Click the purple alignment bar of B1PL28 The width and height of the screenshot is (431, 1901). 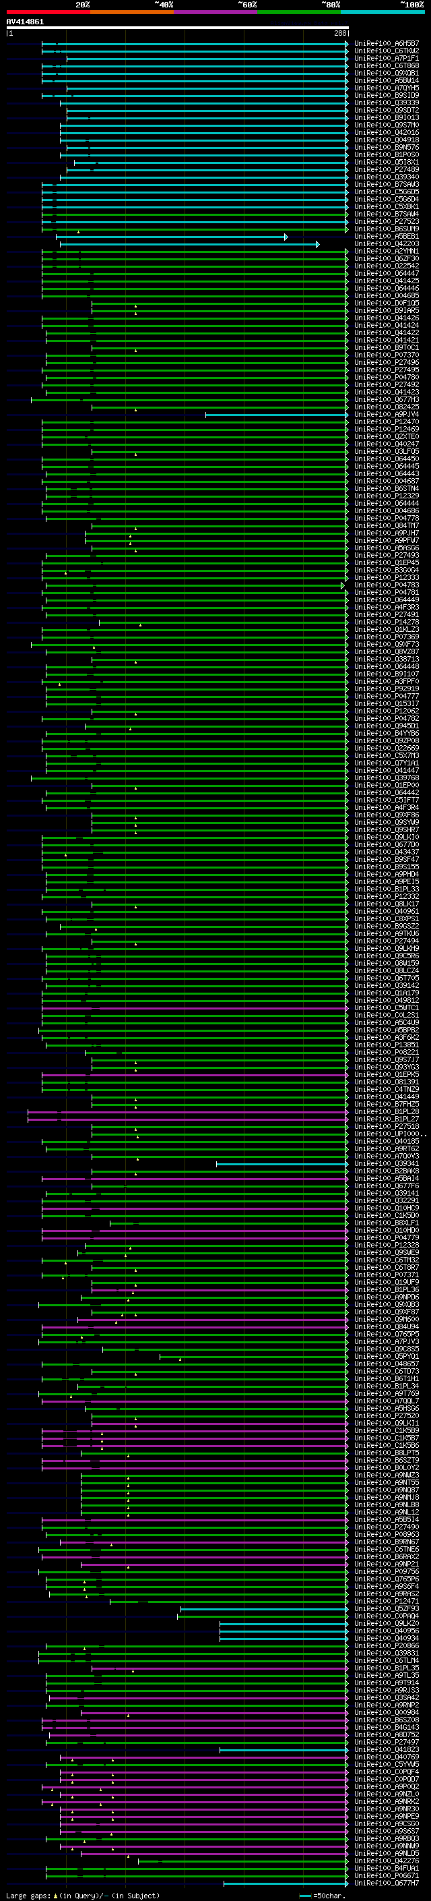pos(188,1111)
